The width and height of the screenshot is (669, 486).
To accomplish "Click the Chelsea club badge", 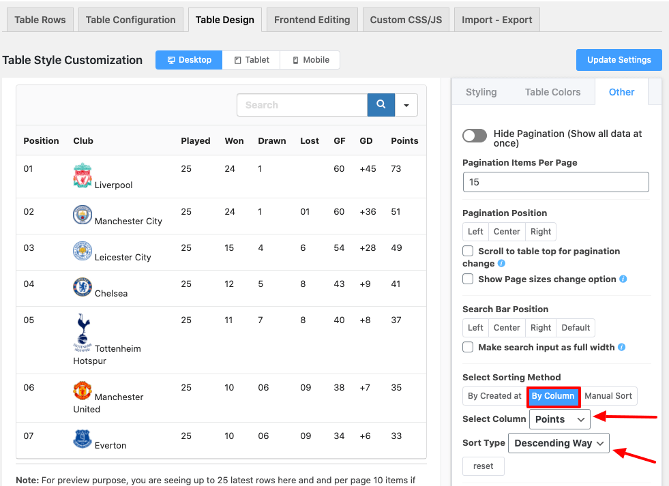I will (83, 287).
